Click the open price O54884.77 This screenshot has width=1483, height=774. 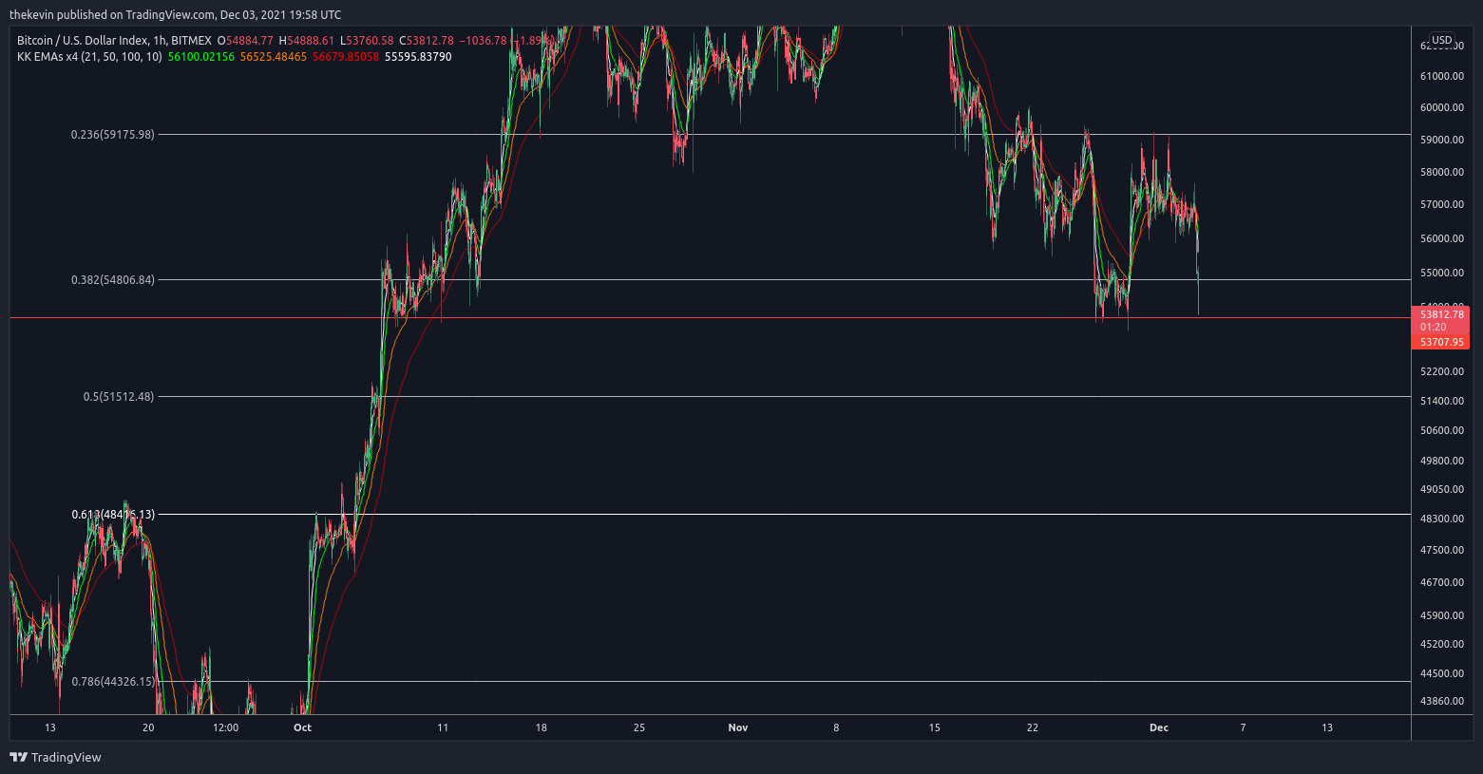pyautogui.click(x=245, y=41)
